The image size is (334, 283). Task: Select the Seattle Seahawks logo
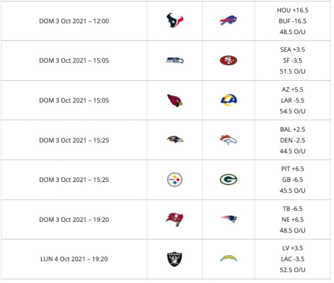[175, 60]
